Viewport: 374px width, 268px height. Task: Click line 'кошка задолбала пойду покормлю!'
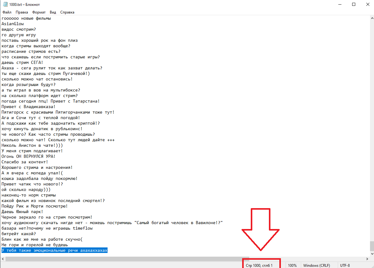(40, 178)
